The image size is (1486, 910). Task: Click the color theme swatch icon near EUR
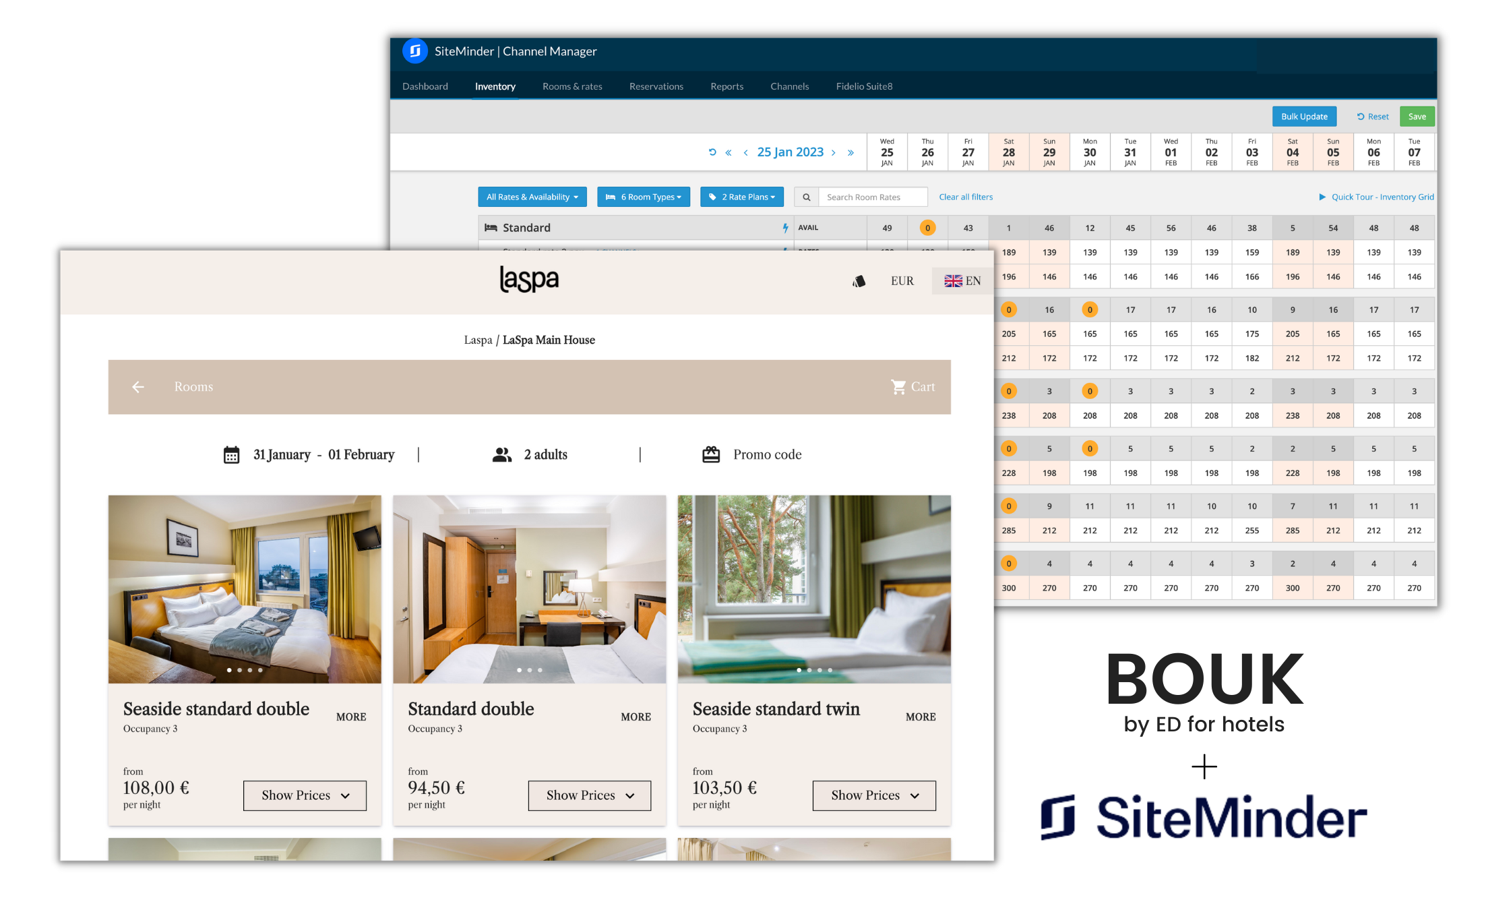(x=859, y=281)
